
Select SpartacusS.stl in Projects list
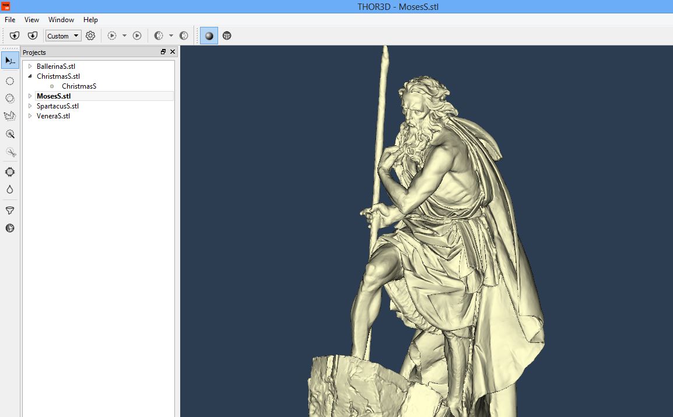pos(57,106)
